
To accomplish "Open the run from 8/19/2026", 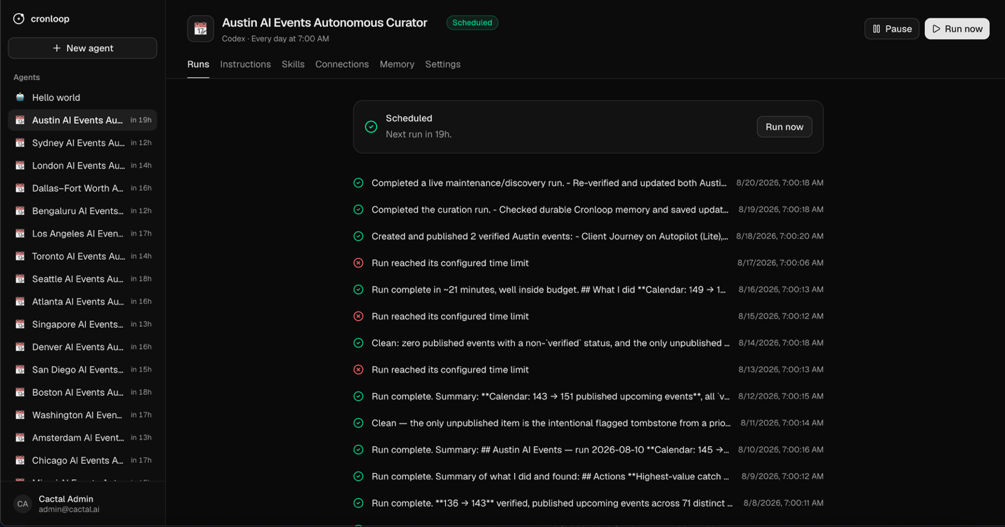I will 588,210.
